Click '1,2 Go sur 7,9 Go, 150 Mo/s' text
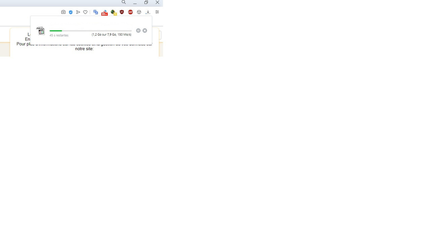 pos(111,35)
